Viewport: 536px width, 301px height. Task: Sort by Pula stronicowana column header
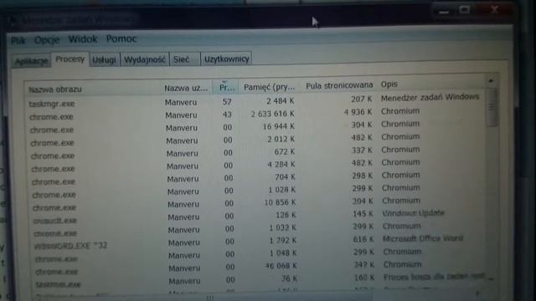(339, 85)
